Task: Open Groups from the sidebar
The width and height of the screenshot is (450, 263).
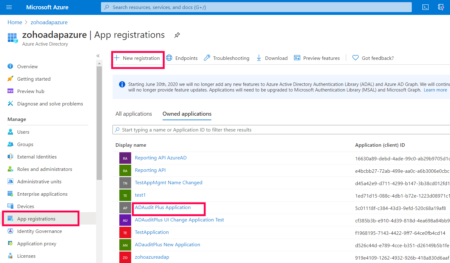Action: [x=25, y=144]
